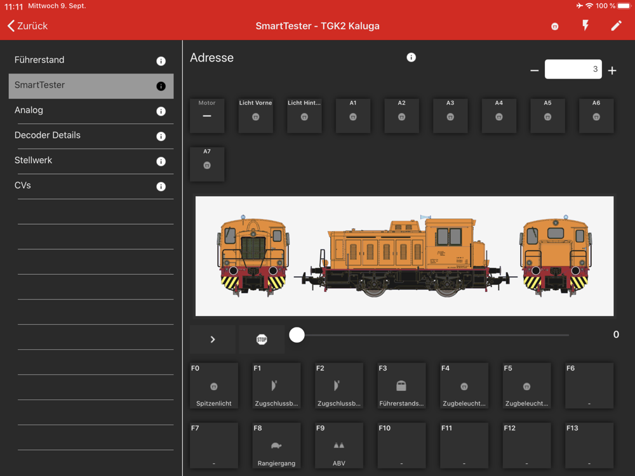Activate F4 Zugbeleucht... function
Screen dimensions: 635x476
[464, 386]
